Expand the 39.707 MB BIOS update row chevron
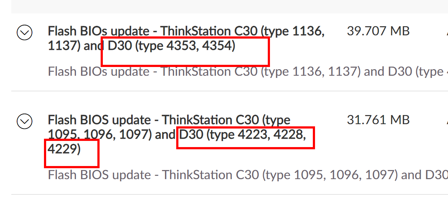Image resolution: width=448 pixels, height=217 pixels. [25, 33]
